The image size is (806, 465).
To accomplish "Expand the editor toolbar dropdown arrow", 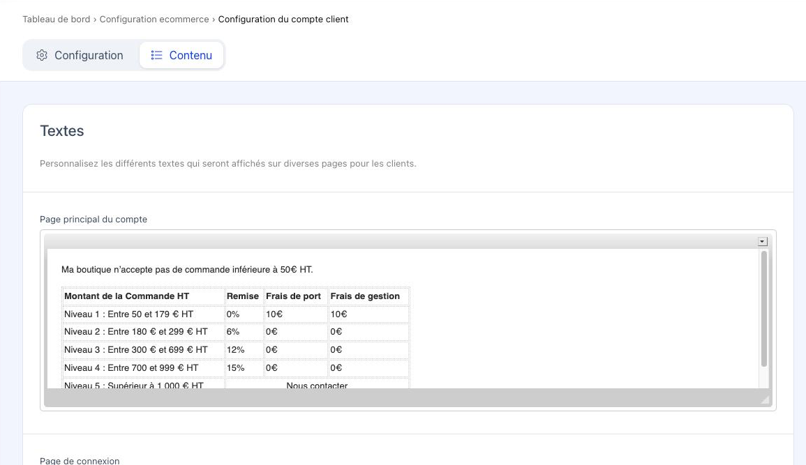I will coord(762,242).
